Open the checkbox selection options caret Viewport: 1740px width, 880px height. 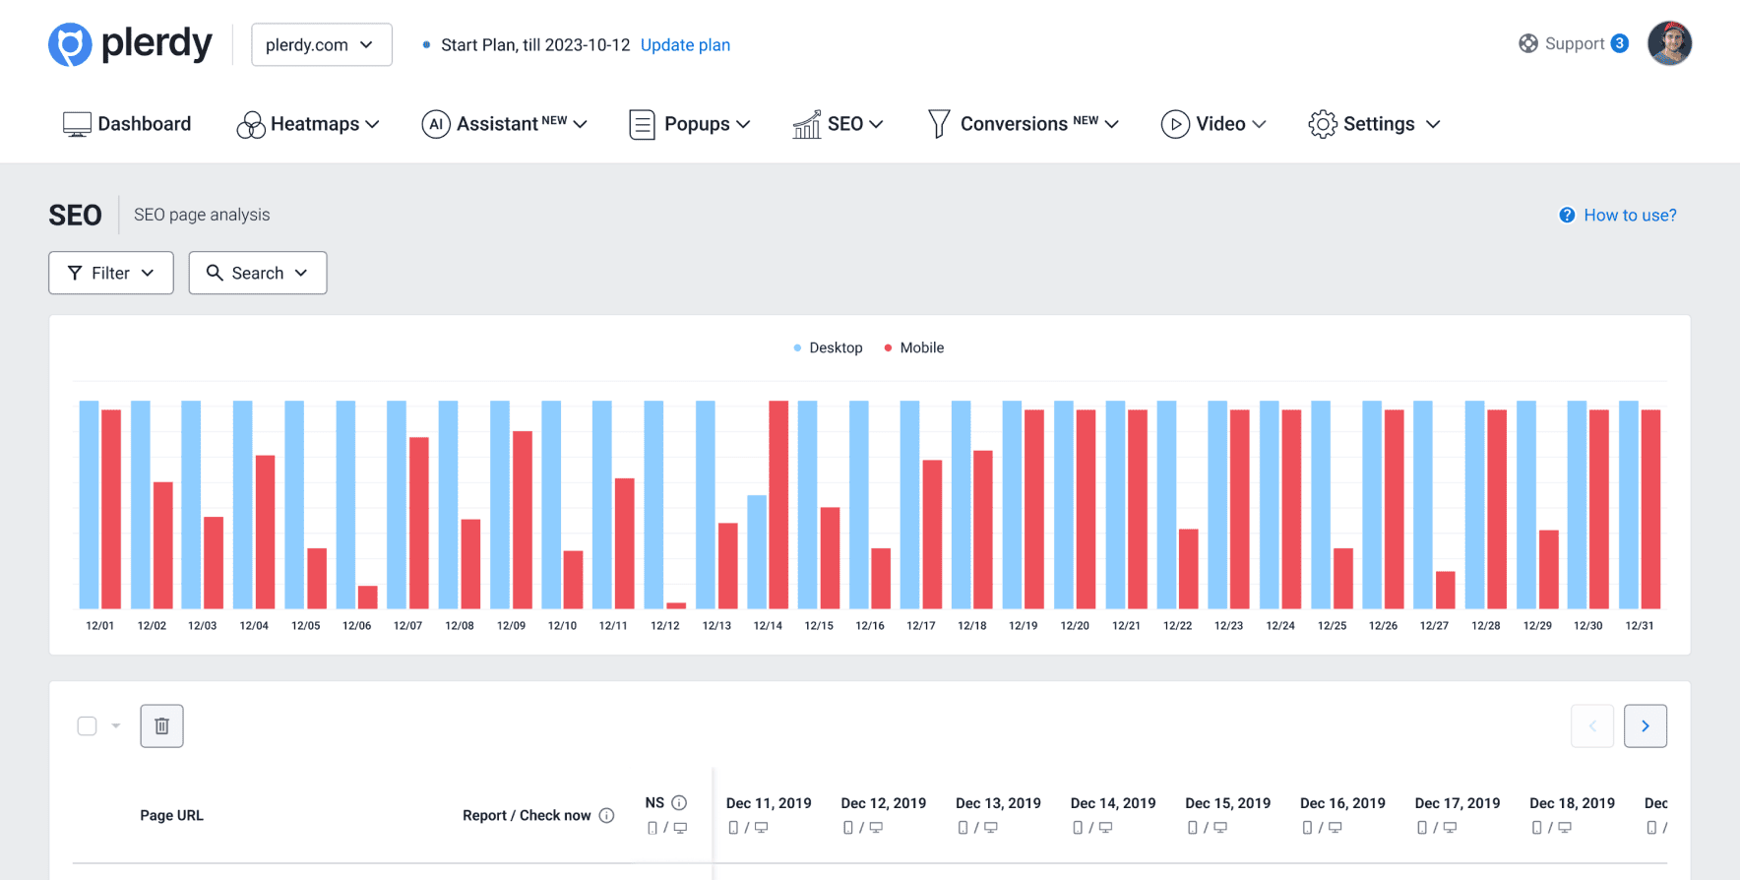pos(116,726)
